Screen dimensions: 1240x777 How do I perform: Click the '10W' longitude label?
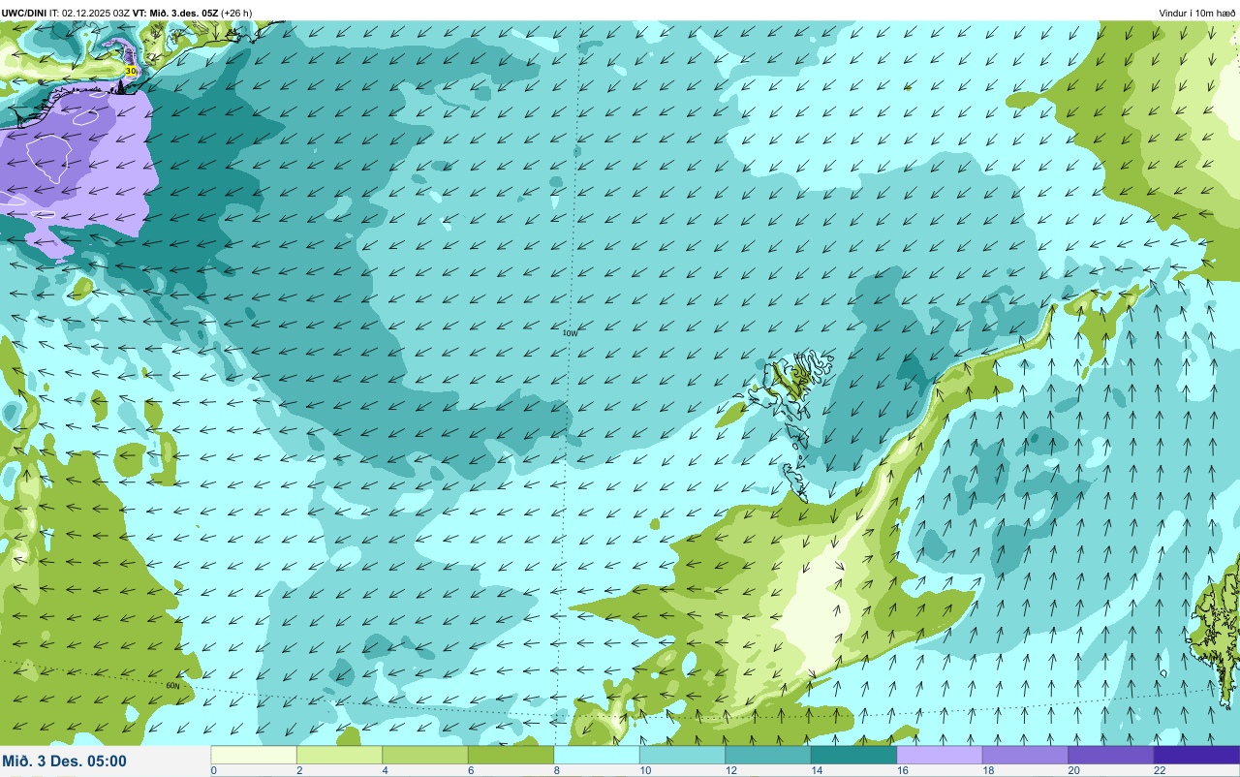point(570,332)
